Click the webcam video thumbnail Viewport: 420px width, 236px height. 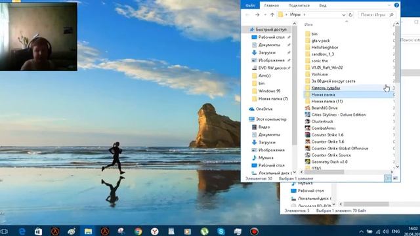[39, 37]
